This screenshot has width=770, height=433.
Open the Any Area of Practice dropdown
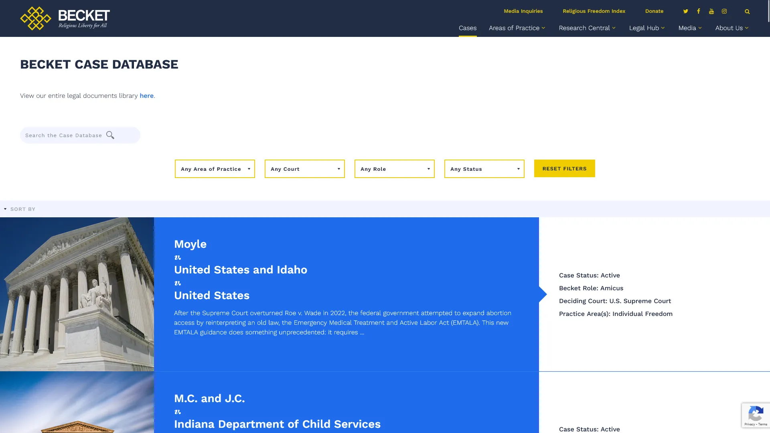[215, 169]
